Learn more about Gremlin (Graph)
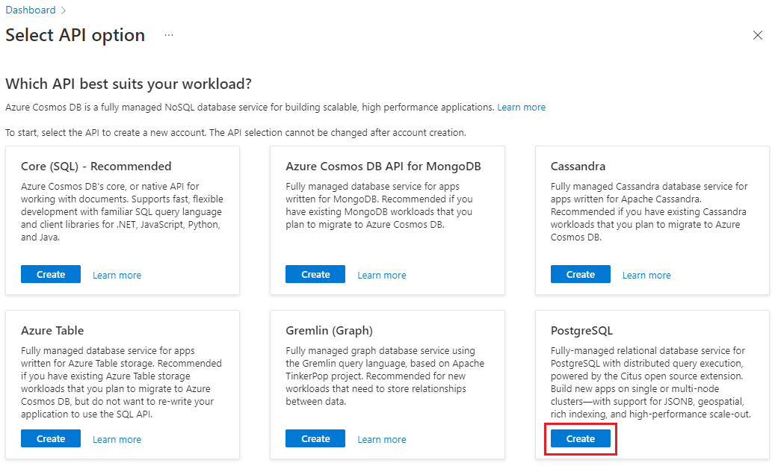778x466 pixels. pos(381,439)
